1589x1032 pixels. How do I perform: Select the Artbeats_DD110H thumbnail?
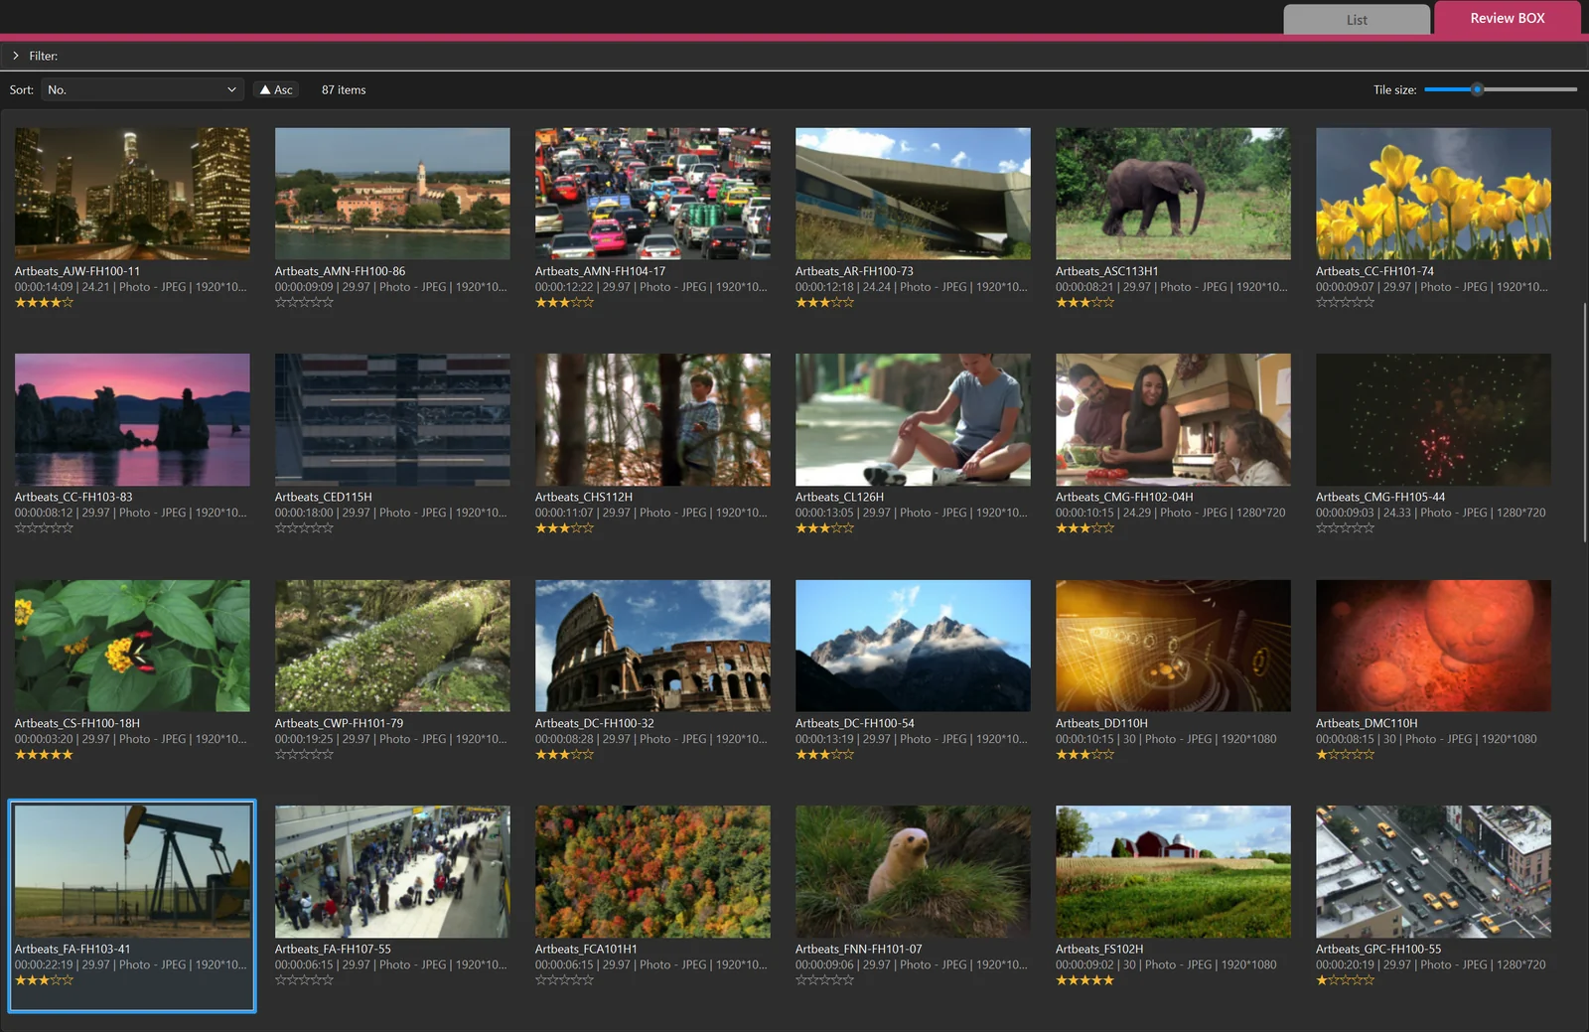[x=1173, y=646]
